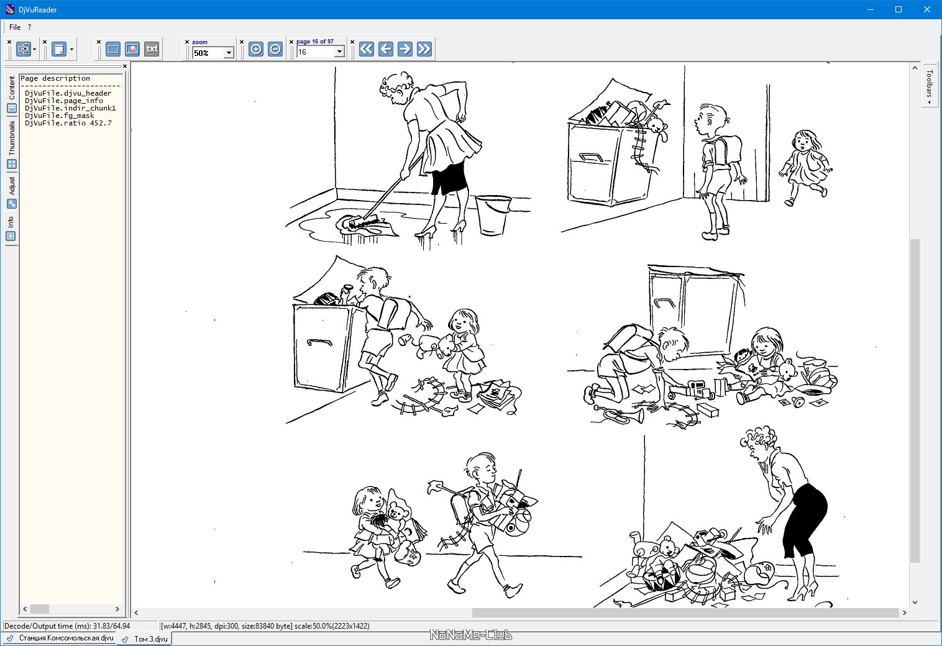The width and height of the screenshot is (942, 646).
Task: Click the vertical scrollbar down arrow
Action: tap(915, 602)
